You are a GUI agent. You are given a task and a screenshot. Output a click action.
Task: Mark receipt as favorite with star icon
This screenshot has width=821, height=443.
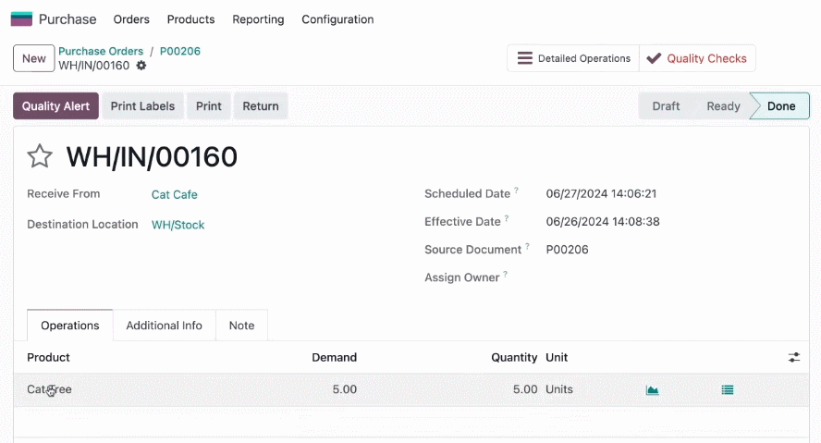point(40,156)
